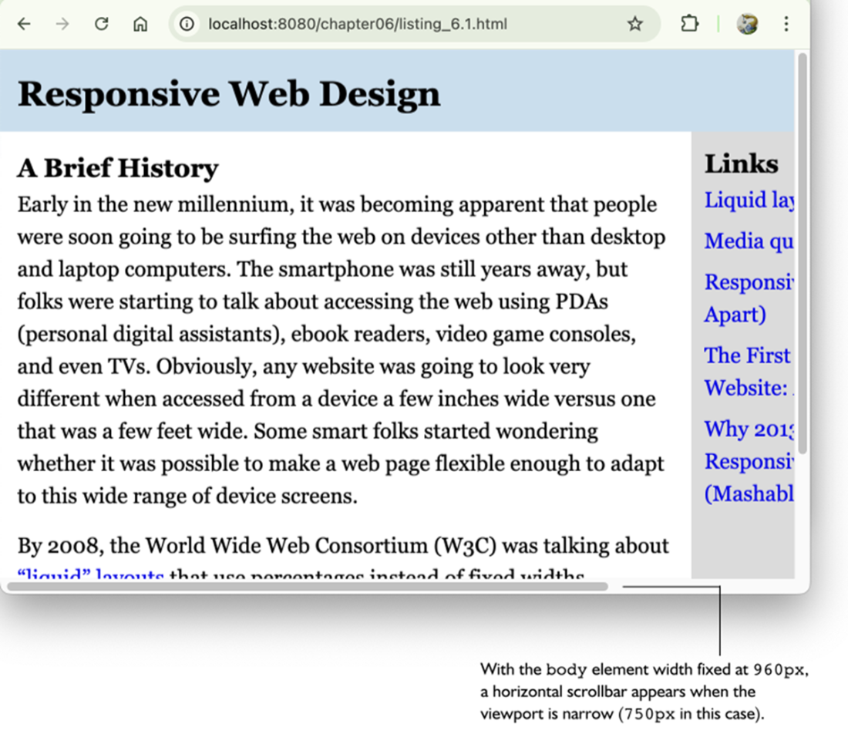Viewport: 848px width, 741px height.
Task: Open the "Liquid lay..." sidebar link
Action: [x=748, y=200]
